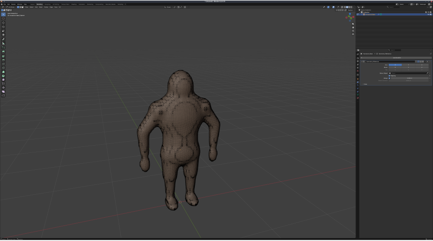The image size is (433, 241).
Task: Open the Mesh menu in viewport header
Action: tap(41, 7)
